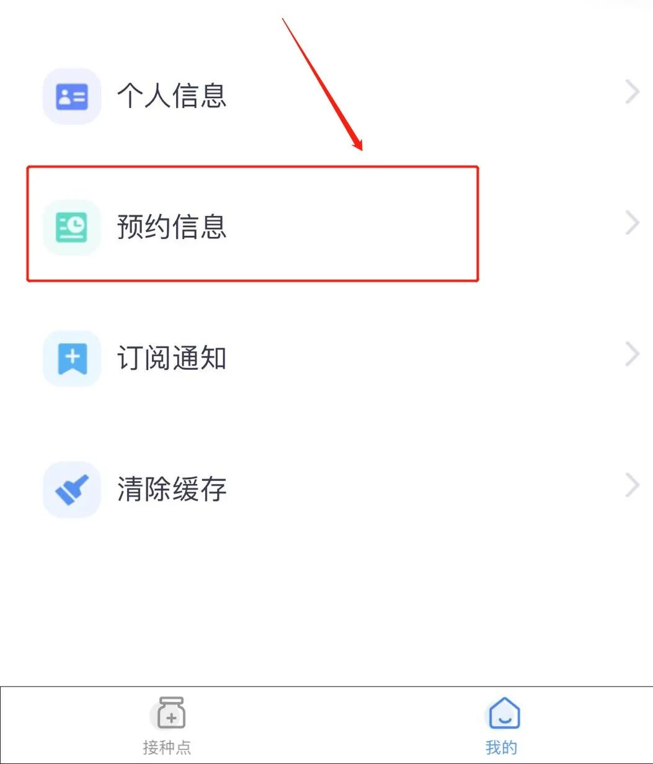The image size is (653, 764).
Task: Switch to the 接种点 tab label
Action: tap(167, 747)
